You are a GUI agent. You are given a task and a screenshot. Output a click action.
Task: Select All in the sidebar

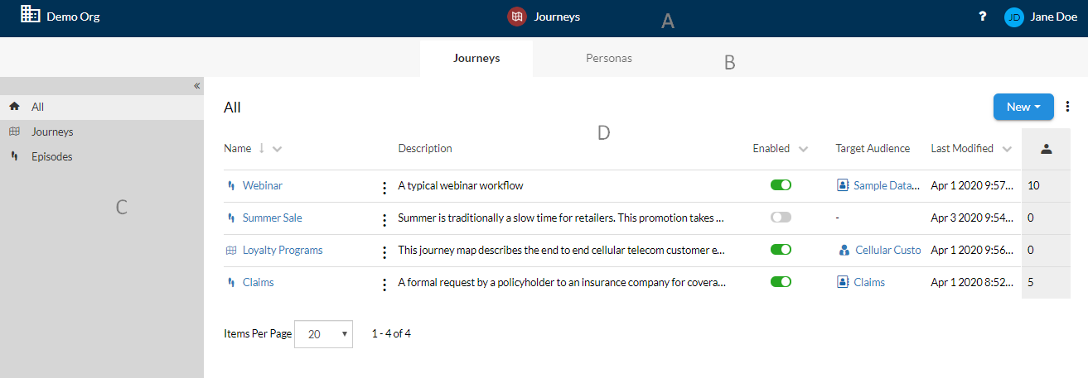click(102, 107)
